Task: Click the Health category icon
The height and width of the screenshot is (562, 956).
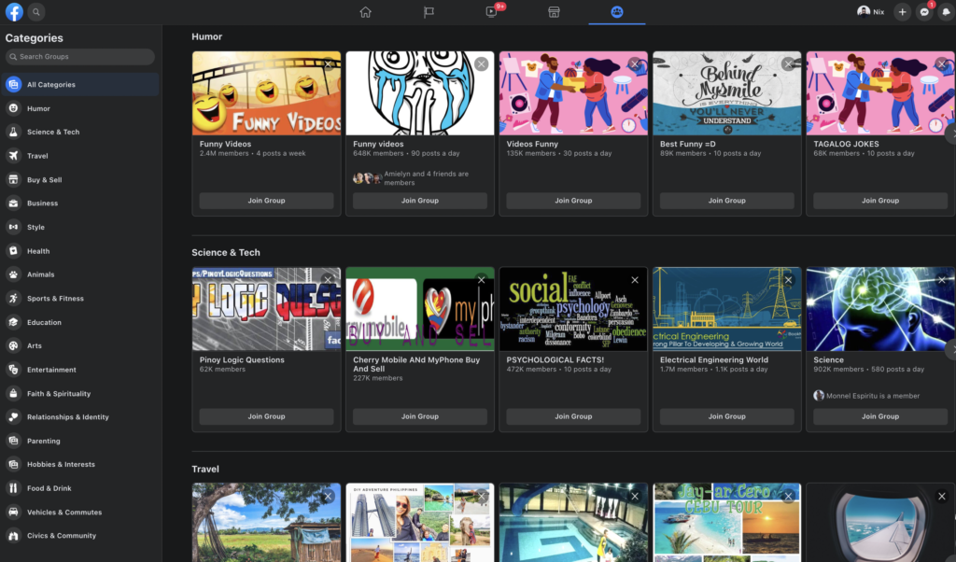Action: point(13,250)
